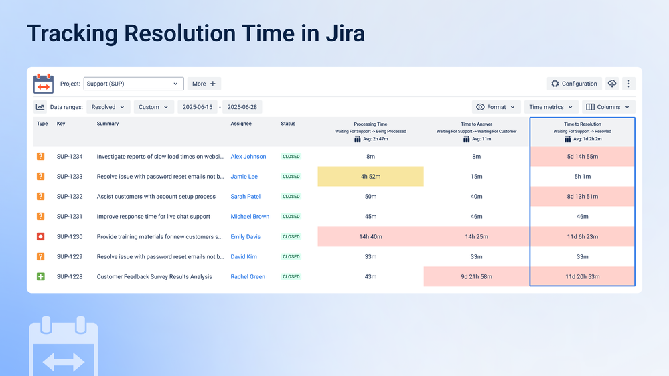Expand the Resolved dropdown
Image resolution: width=669 pixels, height=376 pixels.
point(108,107)
